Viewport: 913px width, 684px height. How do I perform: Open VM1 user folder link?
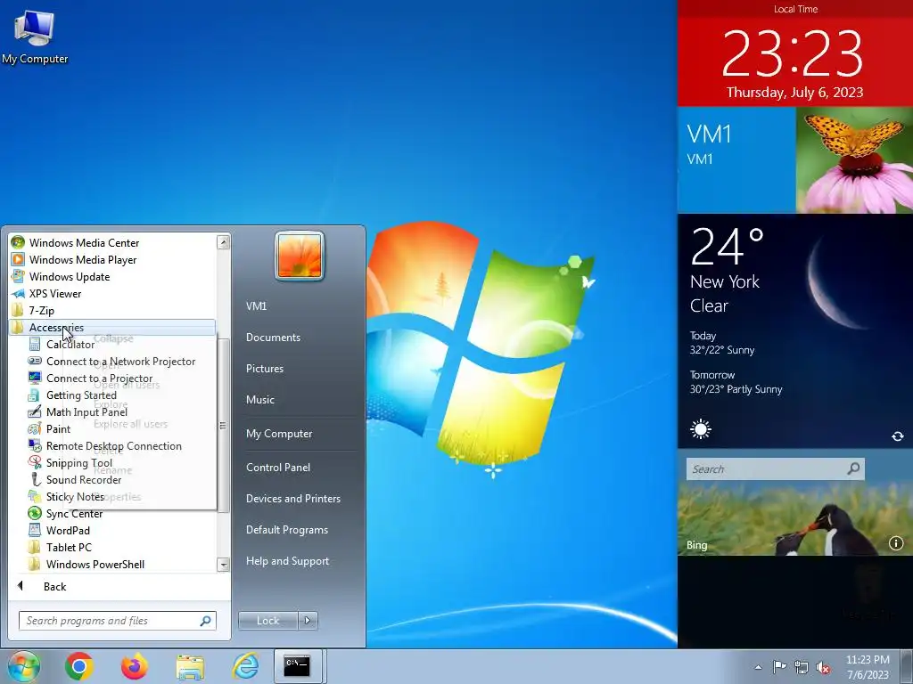(256, 306)
